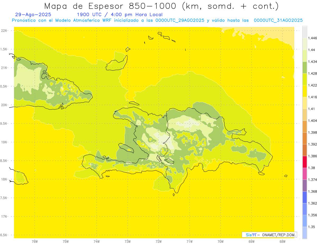Select the tan swatch between 1.404 and 1.41
The image size is (317, 245).
(305, 115)
